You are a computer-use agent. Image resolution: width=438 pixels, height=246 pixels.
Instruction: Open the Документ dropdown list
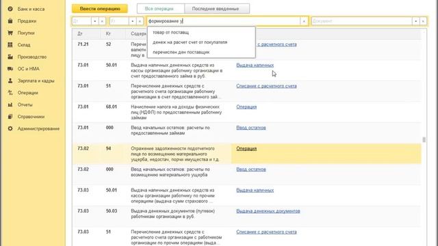point(415,21)
